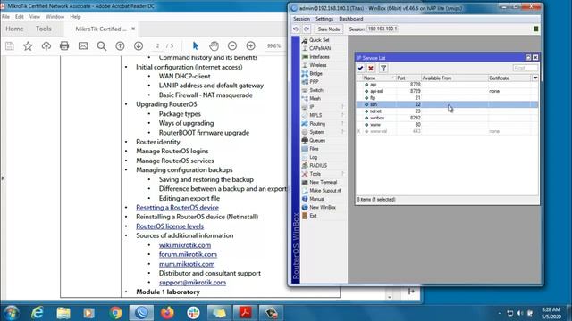
Task: Choose the selection arrow tool in Acrobat
Action: (196, 45)
